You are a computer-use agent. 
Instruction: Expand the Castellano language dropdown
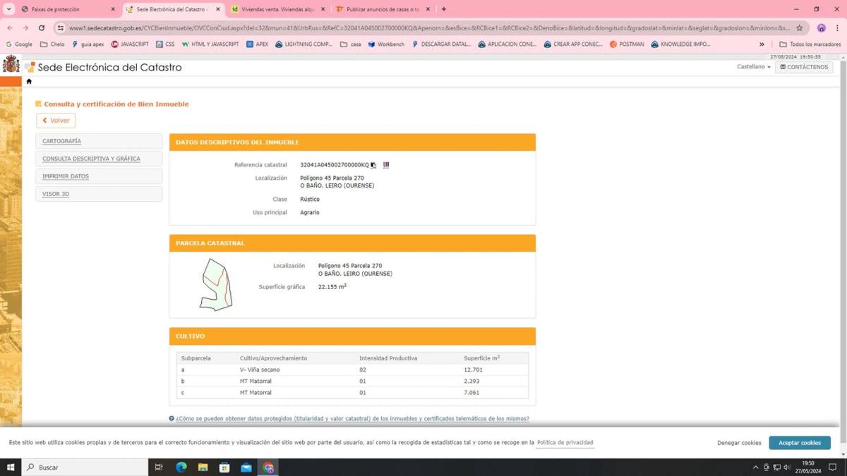(x=753, y=67)
